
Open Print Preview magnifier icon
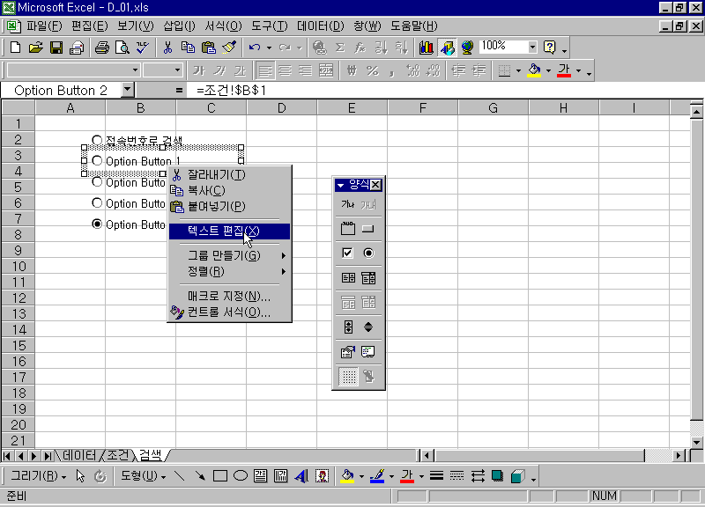point(122,48)
